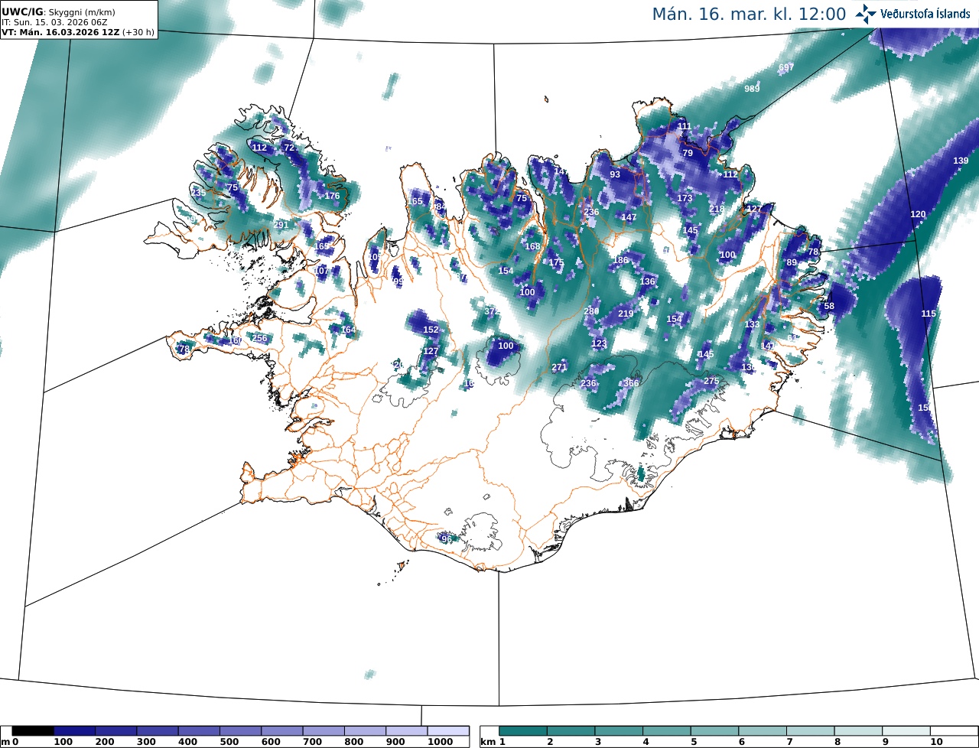
Task: Click the Veðurstofa Íslands logo icon
Action: (866, 14)
